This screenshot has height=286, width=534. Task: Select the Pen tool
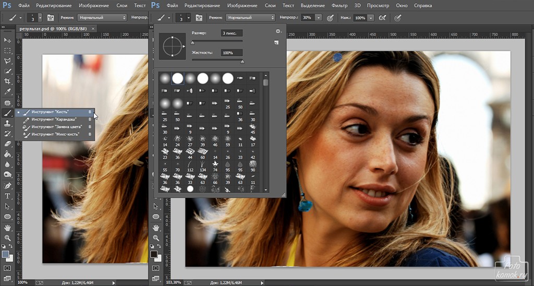8,185
